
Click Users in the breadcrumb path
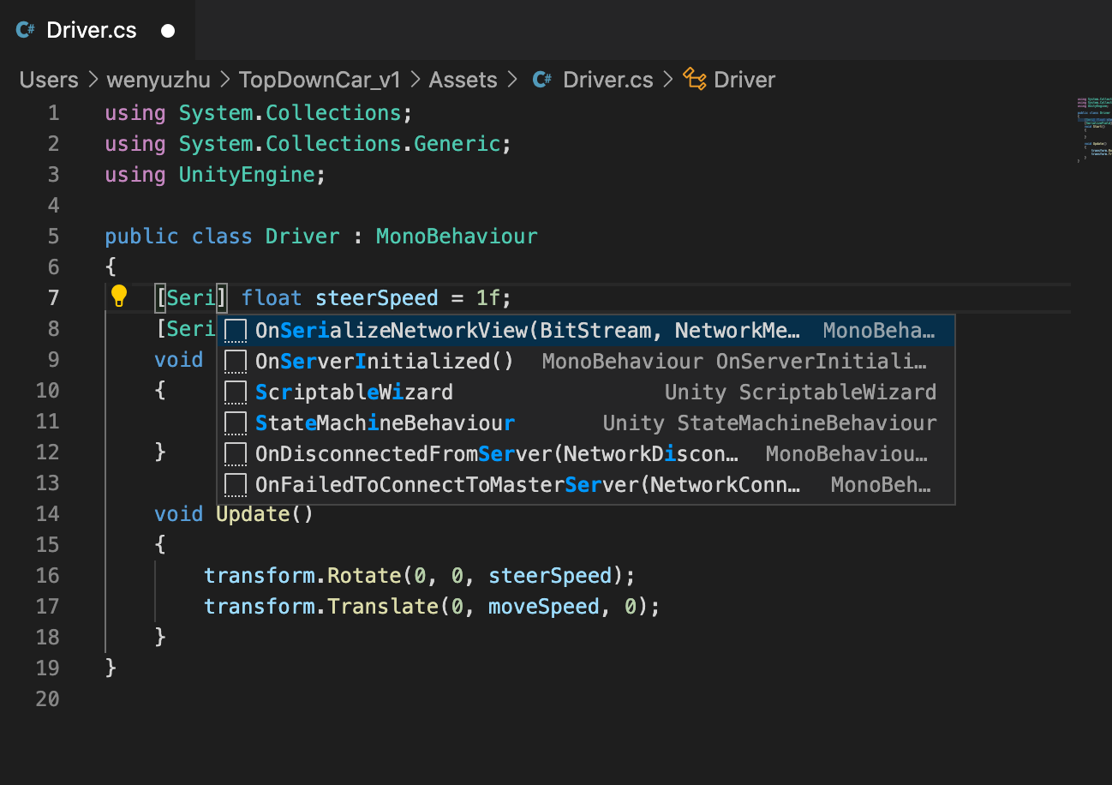[48, 79]
